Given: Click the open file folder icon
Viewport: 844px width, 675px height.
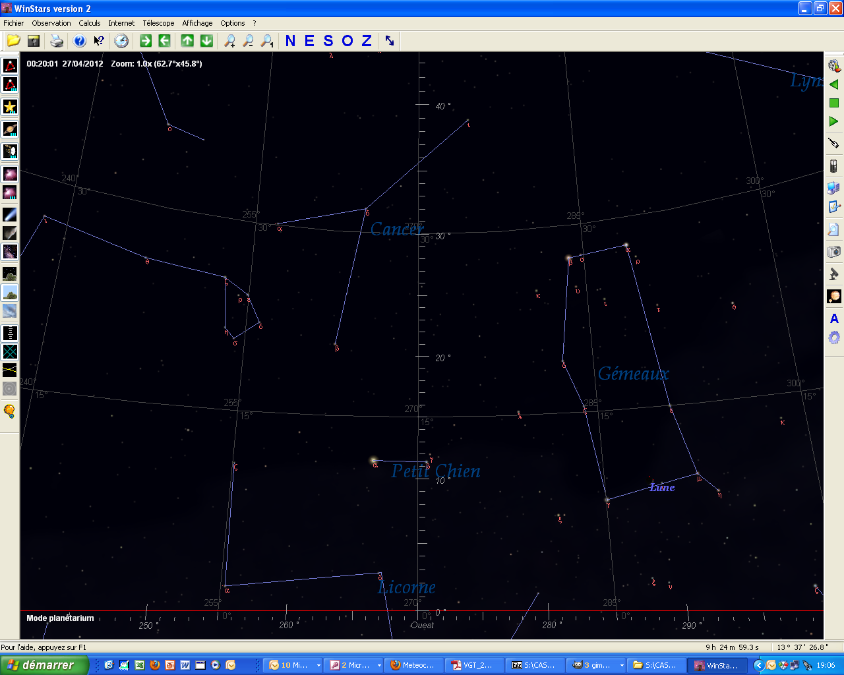Looking at the screenshot, I should click(13, 41).
